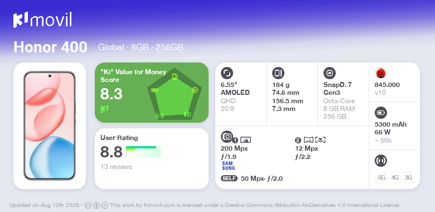Click the AnTuTu benchmark flame icon
The height and width of the screenshot is (212, 435).
click(381, 73)
